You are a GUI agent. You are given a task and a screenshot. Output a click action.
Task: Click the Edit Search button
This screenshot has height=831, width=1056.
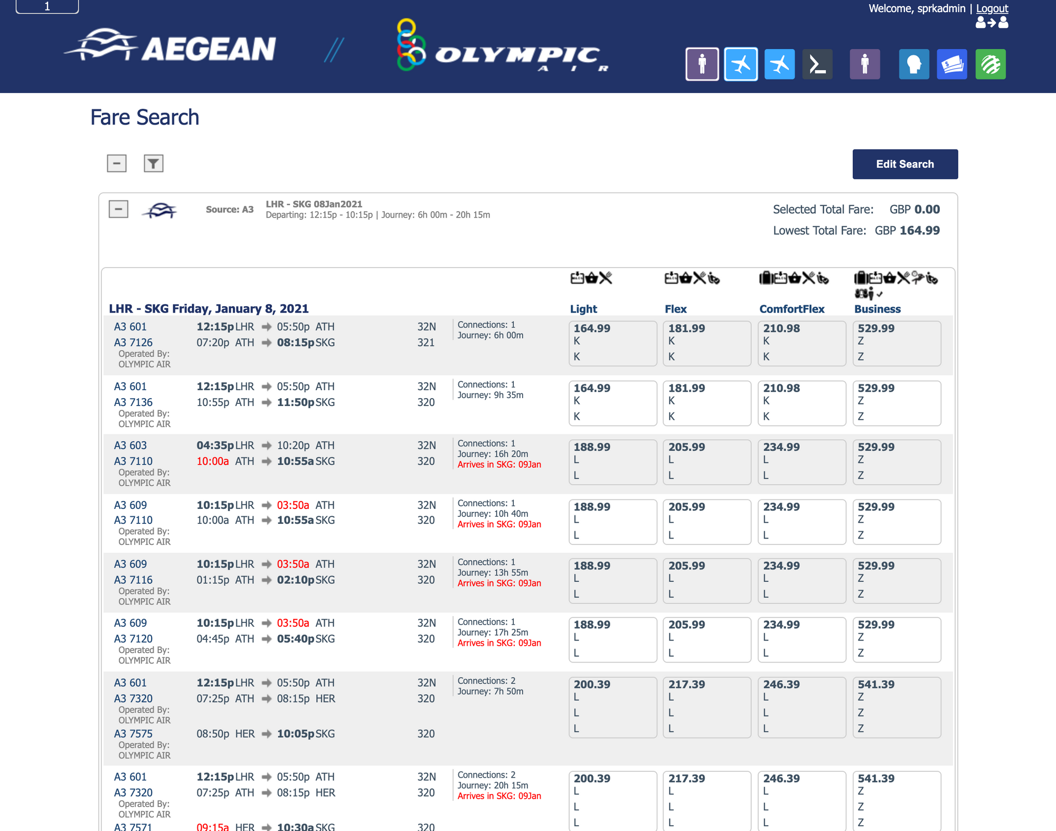click(x=904, y=164)
